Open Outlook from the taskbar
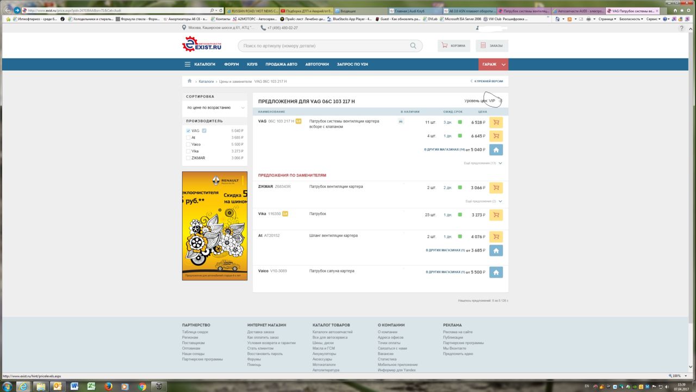 click(x=57, y=387)
